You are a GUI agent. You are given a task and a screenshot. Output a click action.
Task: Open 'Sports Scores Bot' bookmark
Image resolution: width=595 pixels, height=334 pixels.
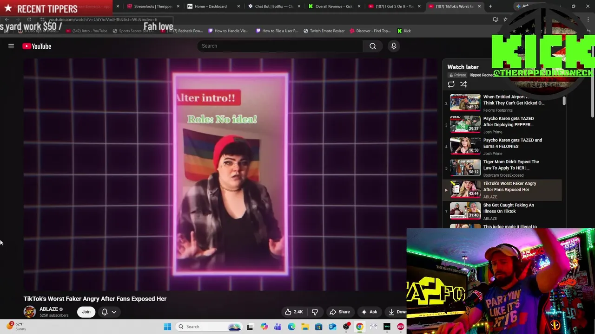pos(133,31)
